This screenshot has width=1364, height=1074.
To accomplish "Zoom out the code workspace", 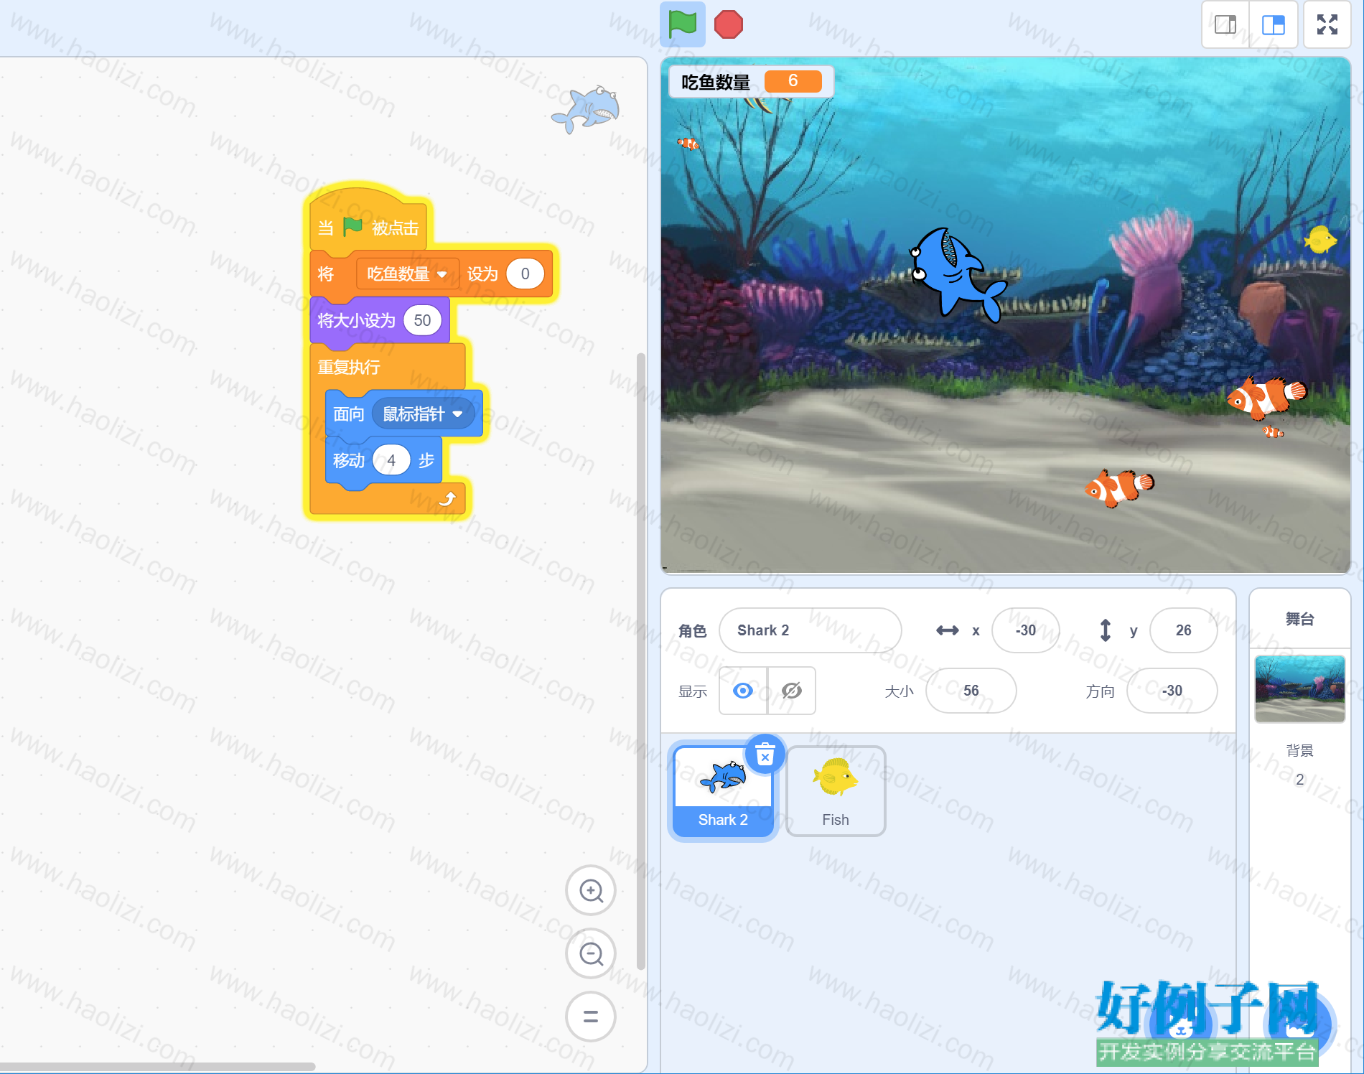I will (591, 954).
